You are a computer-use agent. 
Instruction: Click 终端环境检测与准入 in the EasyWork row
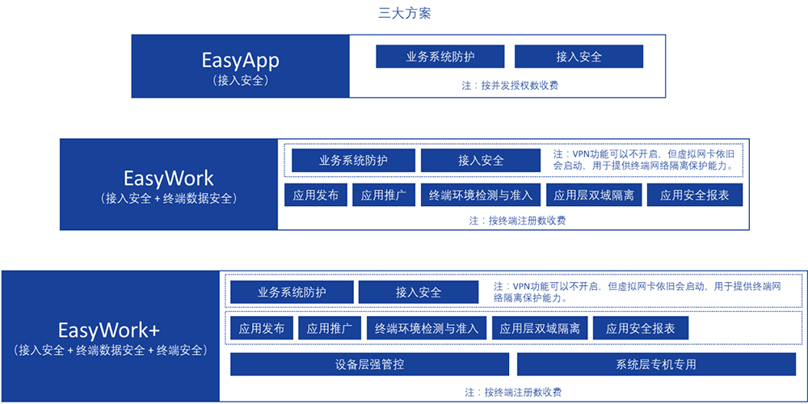[x=481, y=195]
